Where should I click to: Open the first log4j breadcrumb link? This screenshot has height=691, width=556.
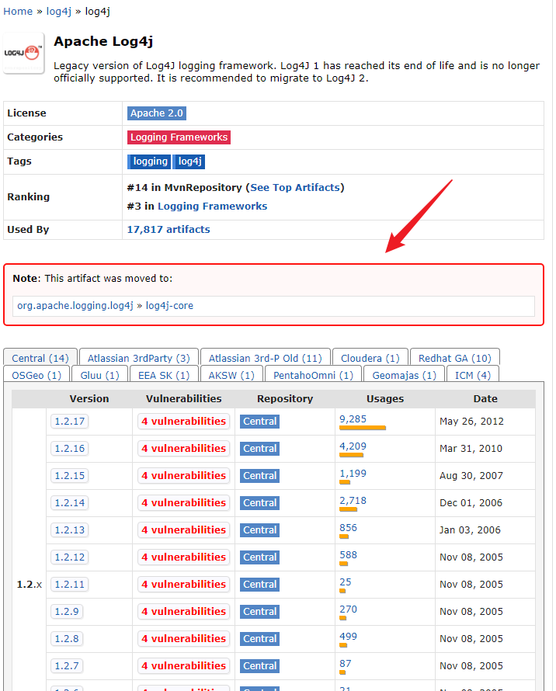(59, 12)
